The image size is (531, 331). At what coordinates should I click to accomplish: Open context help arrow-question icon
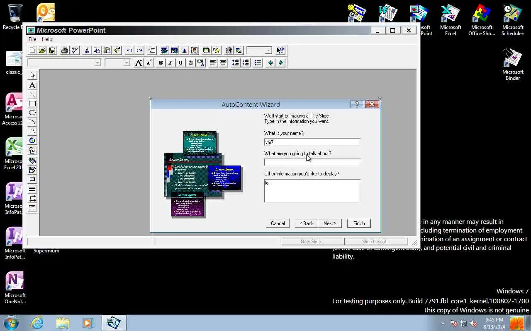tap(280, 50)
